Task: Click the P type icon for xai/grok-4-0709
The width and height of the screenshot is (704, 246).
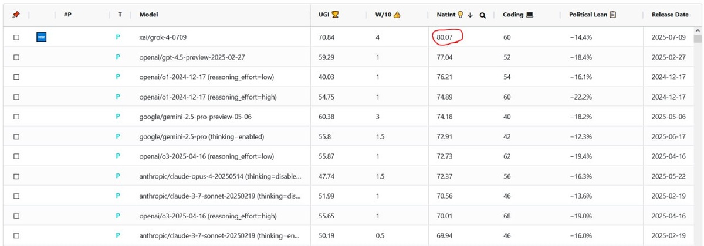Action: (x=118, y=37)
